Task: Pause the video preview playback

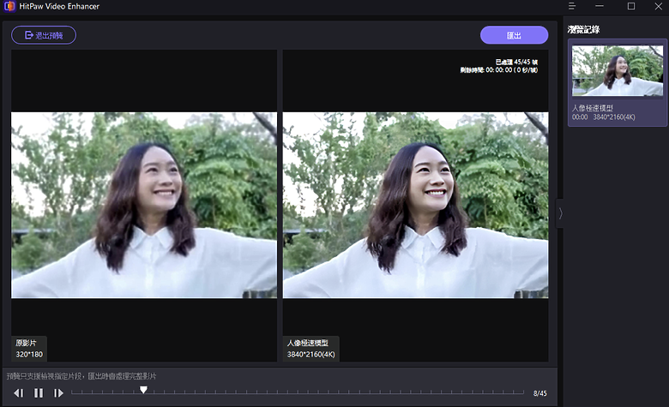Action: pos(39,393)
